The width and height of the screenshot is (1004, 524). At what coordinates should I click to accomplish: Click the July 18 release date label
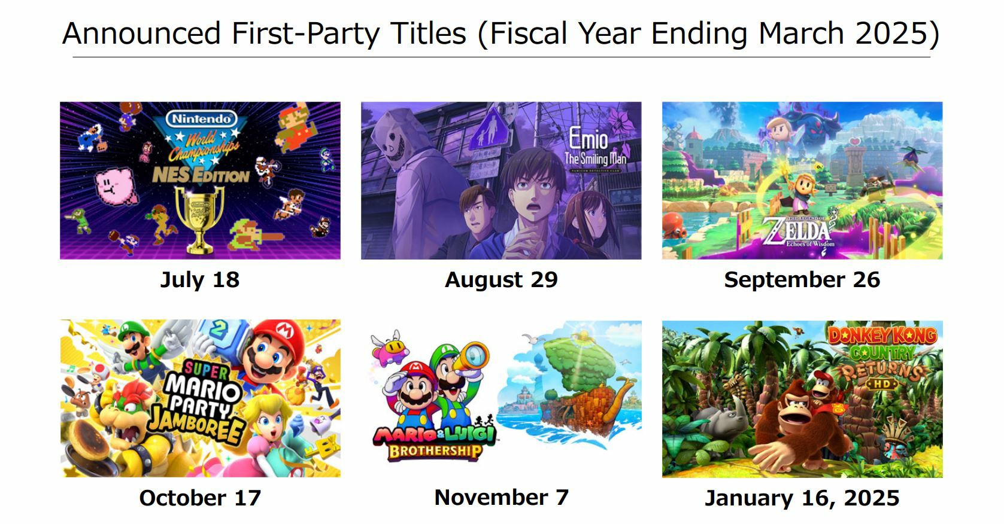point(200,279)
